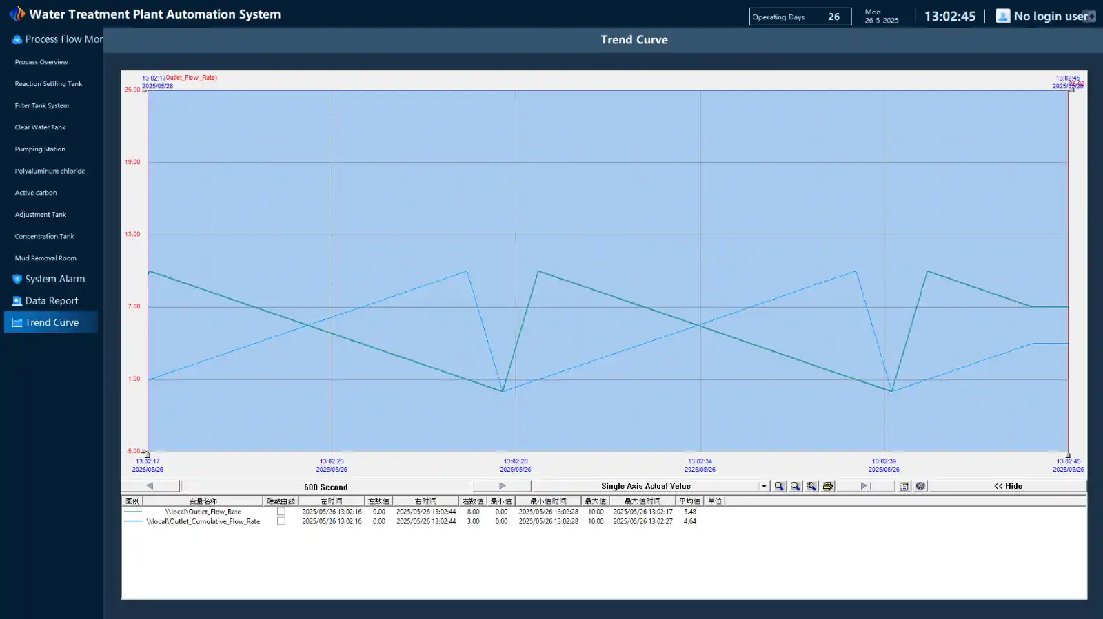Click the zoom reset magnifier icon
Image resolution: width=1103 pixels, height=619 pixels.
pos(811,486)
